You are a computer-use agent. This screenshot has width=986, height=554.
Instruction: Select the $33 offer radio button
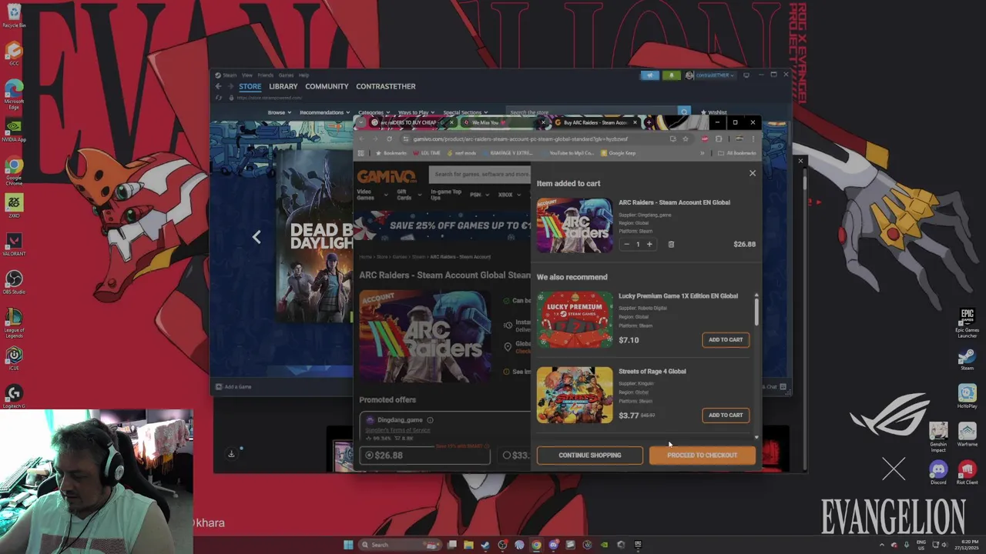[506, 455]
